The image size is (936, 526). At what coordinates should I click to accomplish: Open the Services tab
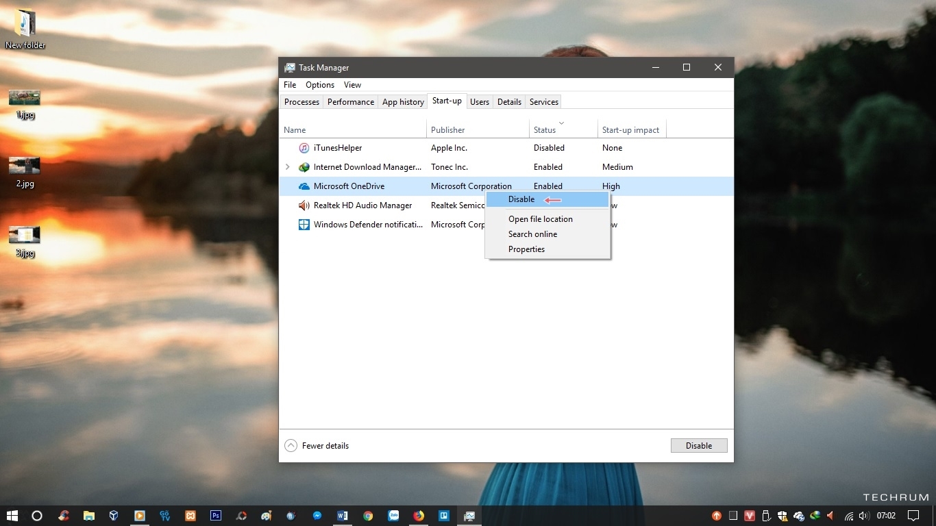pos(543,102)
